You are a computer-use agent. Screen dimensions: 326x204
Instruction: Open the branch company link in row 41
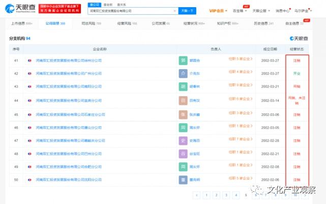pyautogui.click(x=69, y=61)
